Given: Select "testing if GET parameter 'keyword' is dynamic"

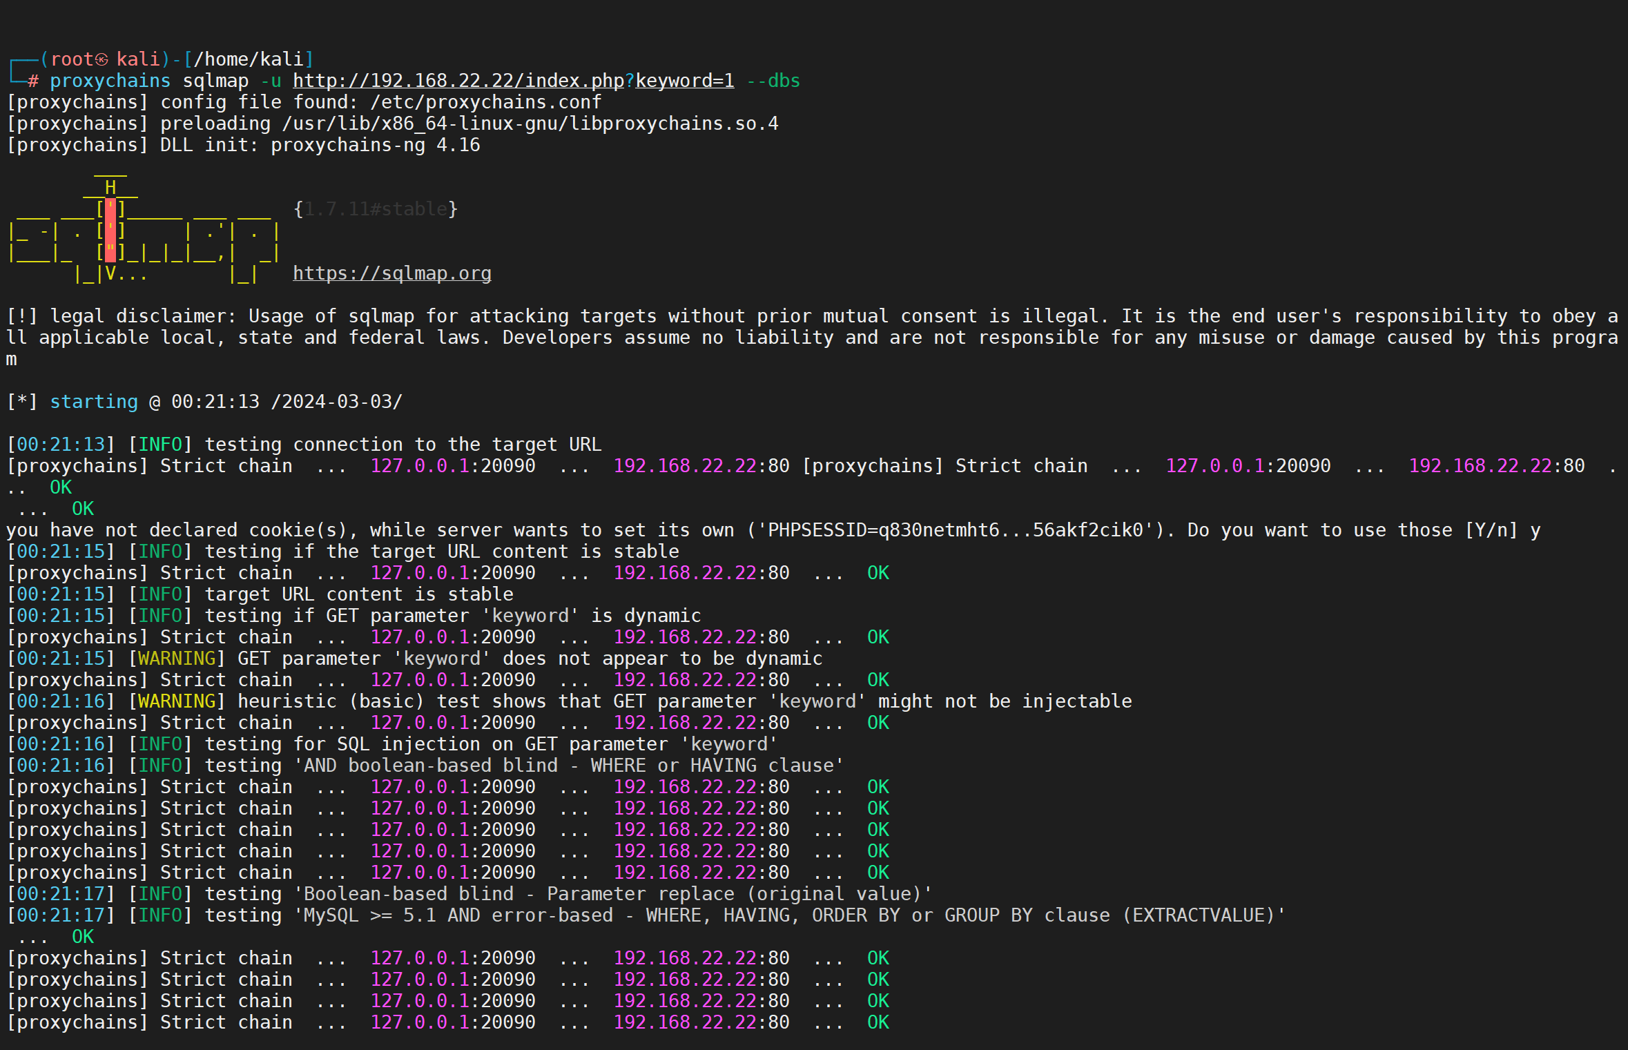Looking at the screenshot, I should pos(453,616).
